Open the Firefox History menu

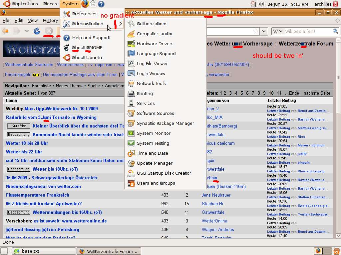pos(50,20)
